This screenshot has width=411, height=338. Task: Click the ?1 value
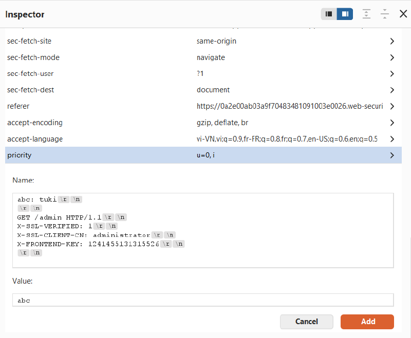(200, 74)
